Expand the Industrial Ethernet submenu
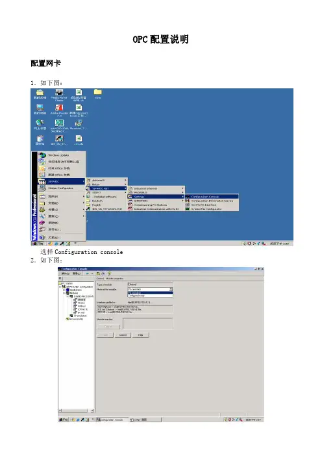Image resolution: width=322 pixels, height=456 pixels. [156, 188]
